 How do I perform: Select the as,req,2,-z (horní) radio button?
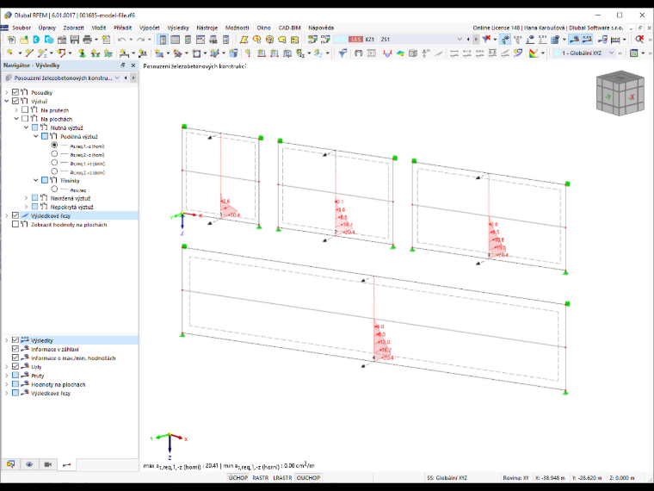[x=54, y=154]
